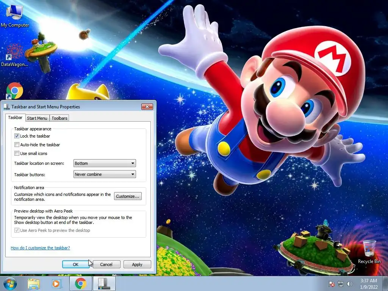Open How do I customize the taskbar link
Viewport: 388px width, 291px height.
click(40, 248)
